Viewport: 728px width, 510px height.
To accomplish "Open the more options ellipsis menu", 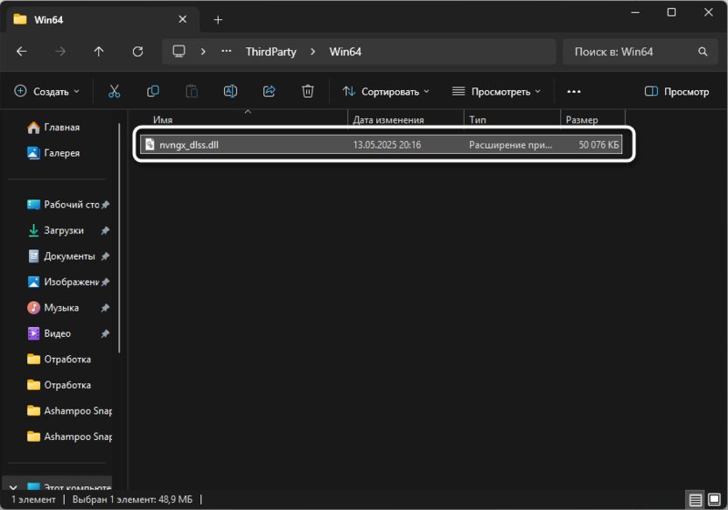I will pyautogui.click(x=574, y=91).
